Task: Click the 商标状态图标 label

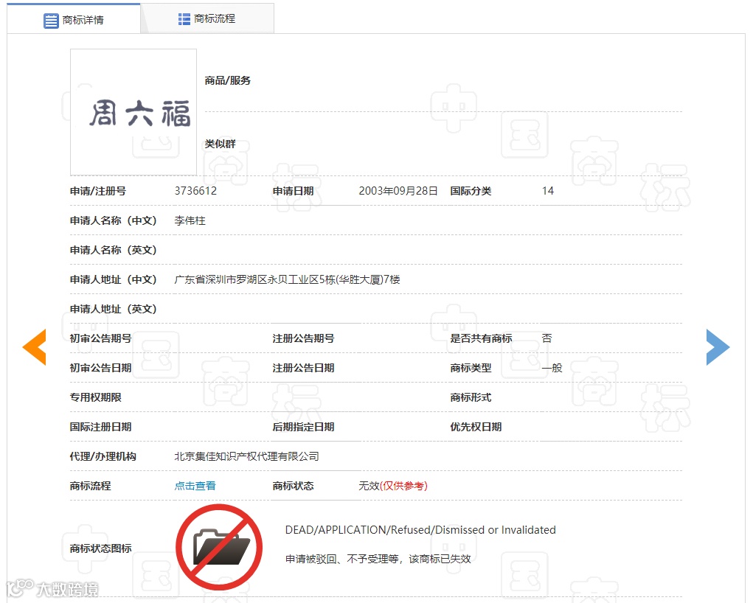Action: [x=100, y=548]
